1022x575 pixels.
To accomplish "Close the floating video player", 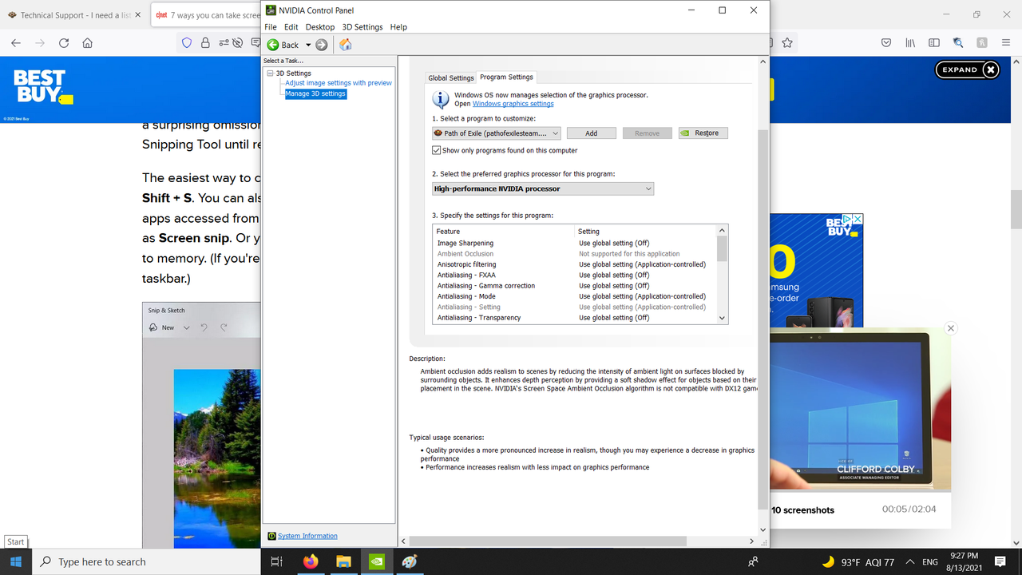I will pyautogui.click(x=950, y=328).
